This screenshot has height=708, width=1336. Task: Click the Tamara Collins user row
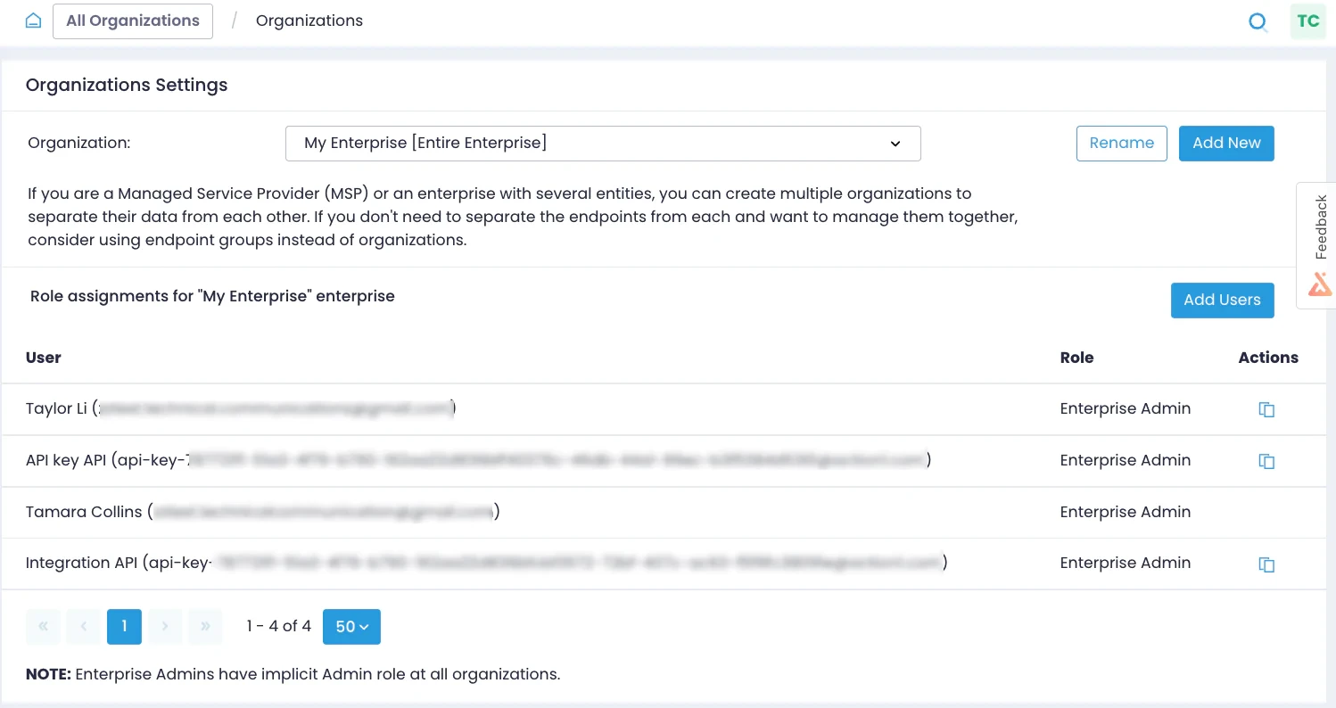click(664, 512)
